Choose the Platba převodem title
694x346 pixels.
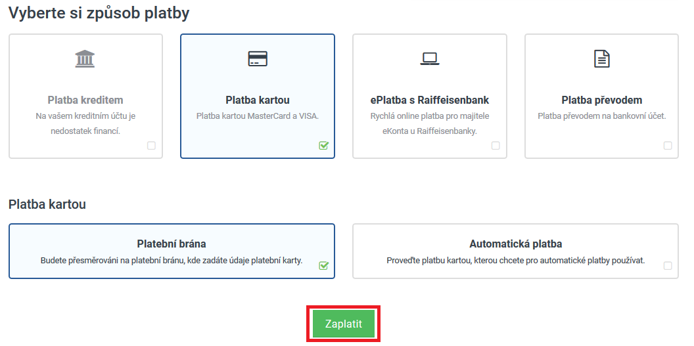tap(602, 100)
